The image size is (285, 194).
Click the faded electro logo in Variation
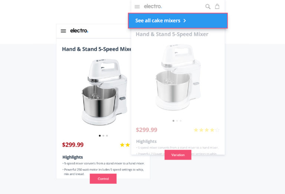153,6
